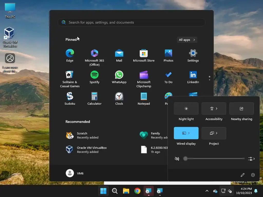Launch Google Chrome from taskbar
The width and height of the screenshot is (263, 197).
[x=137, y=191]
